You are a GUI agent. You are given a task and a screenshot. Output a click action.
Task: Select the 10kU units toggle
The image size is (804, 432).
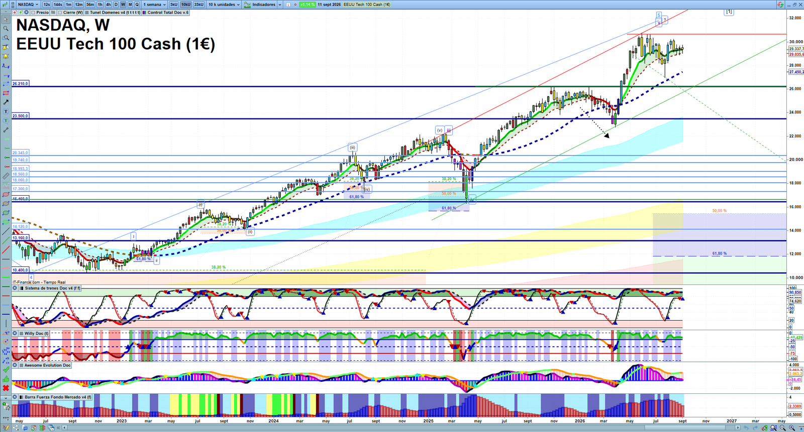(185, 5)
